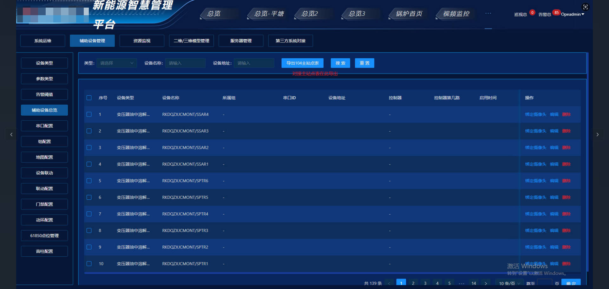Click the 导出104主站点表 export button

(303, 63)
